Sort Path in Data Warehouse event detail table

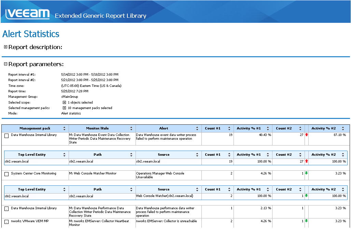pos(131,155)
